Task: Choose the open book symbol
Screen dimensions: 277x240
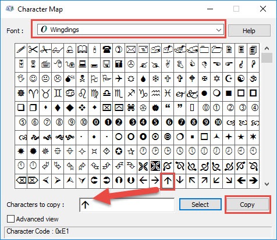Action: [x=82, y=50]
